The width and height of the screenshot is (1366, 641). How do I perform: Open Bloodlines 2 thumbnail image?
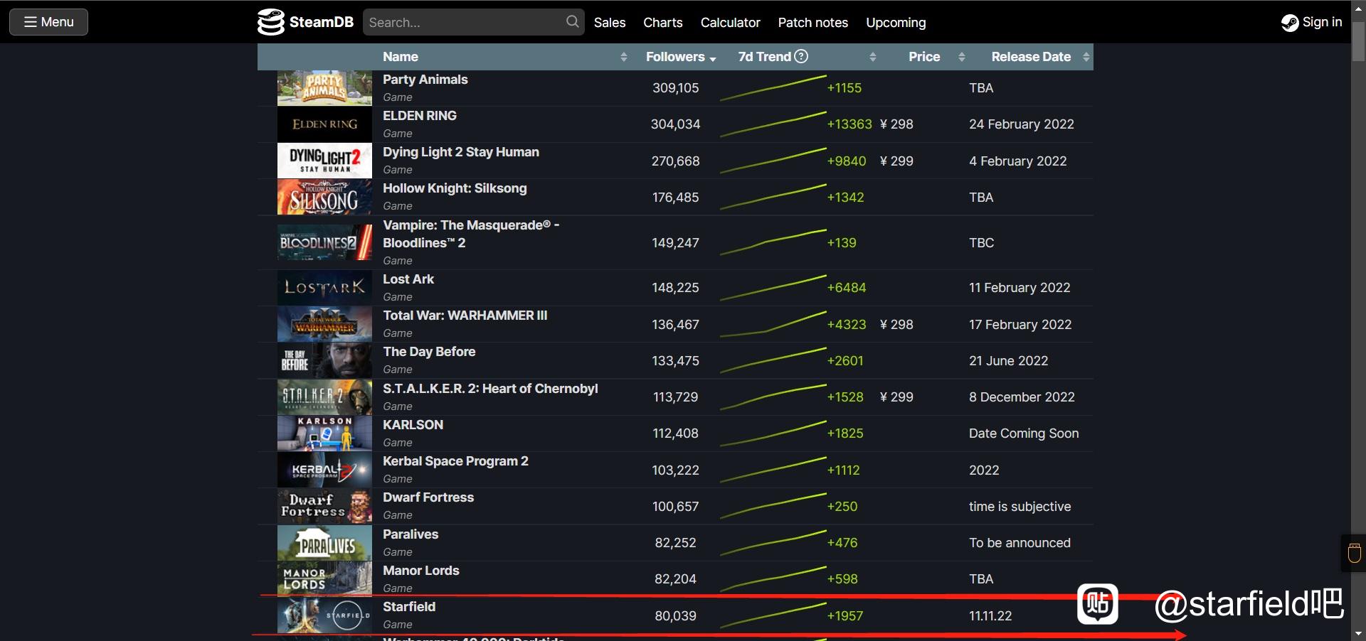tap(324, 242)
